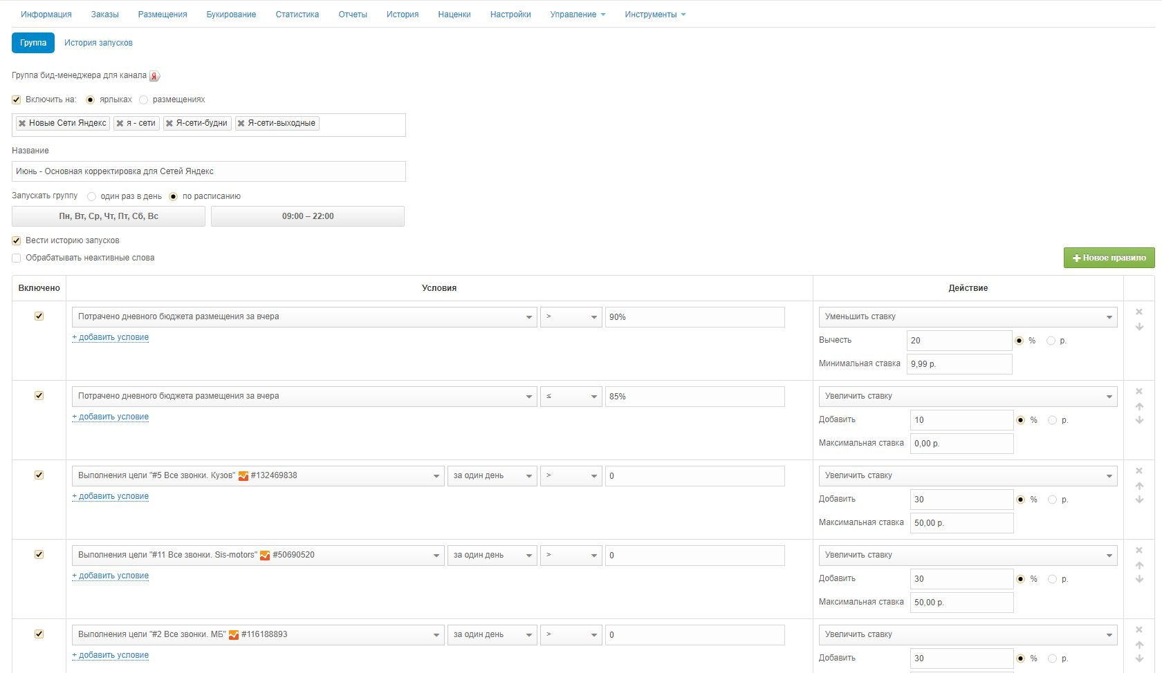Select the 'Группа' tab button

tap(33, 43)
